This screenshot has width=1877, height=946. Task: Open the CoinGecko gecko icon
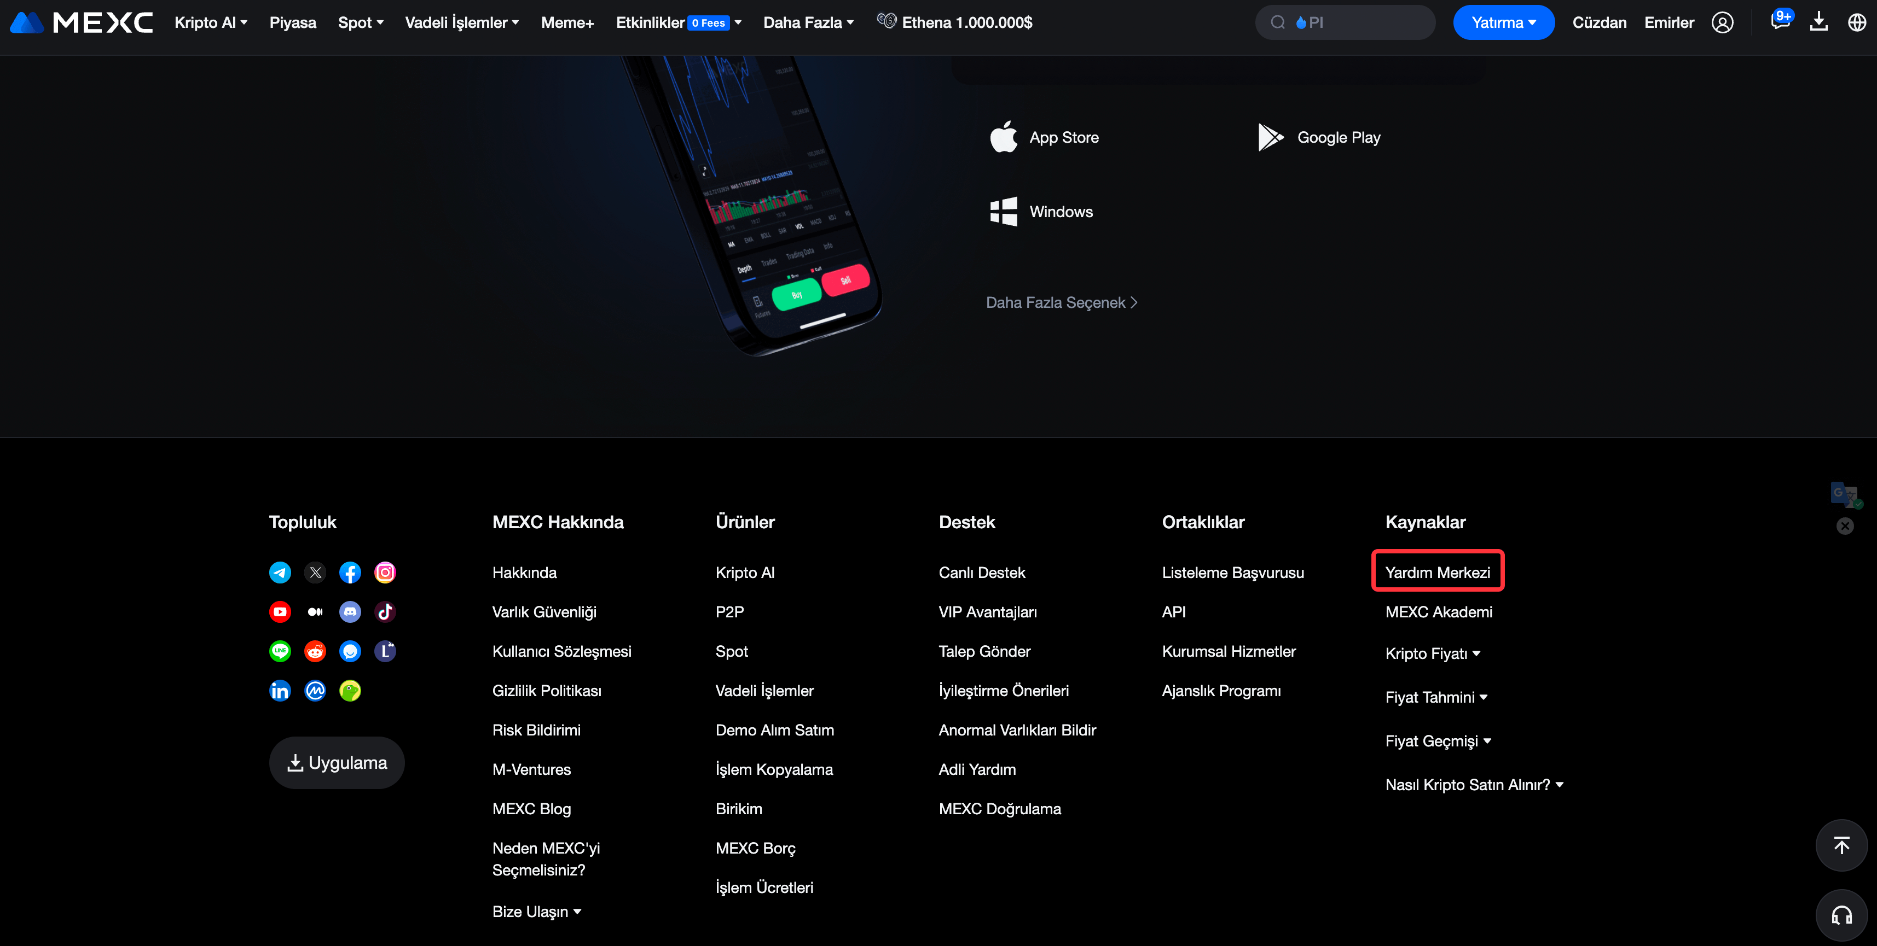pyautogui.click(x=350, y=691)
